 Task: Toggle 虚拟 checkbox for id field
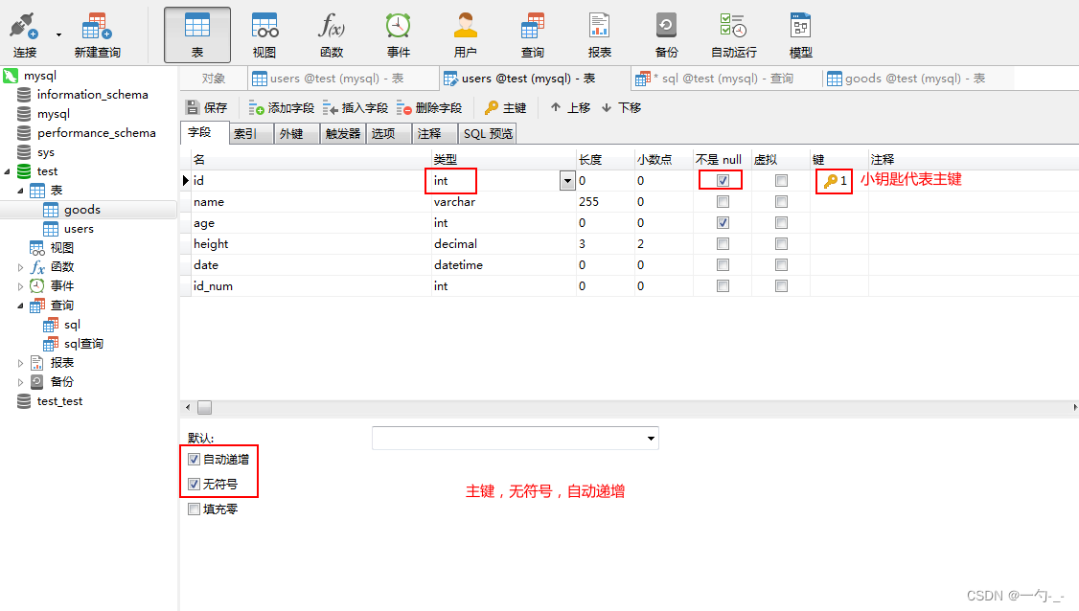(781, 180)
